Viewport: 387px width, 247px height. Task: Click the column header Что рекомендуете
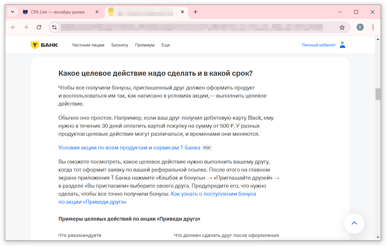coord(80,235)
